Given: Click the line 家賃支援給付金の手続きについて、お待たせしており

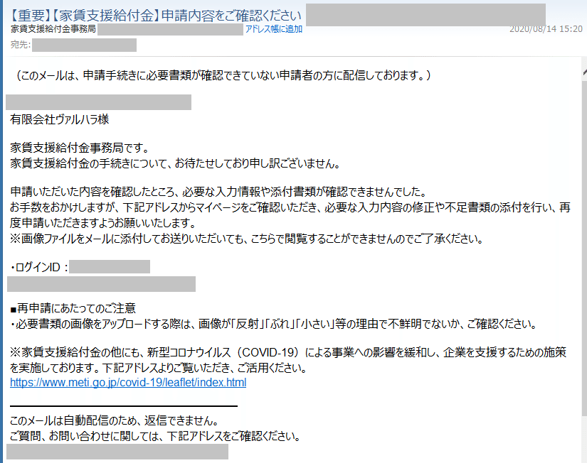Looking at the screenshot, I should [175, 163].
